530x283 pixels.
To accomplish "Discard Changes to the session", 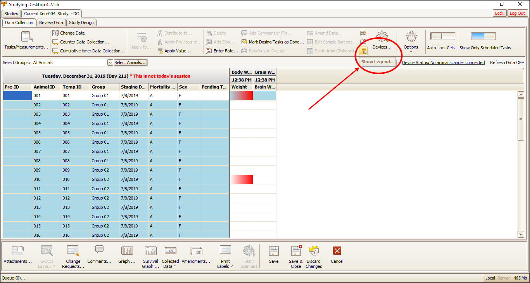I will 314,257.
